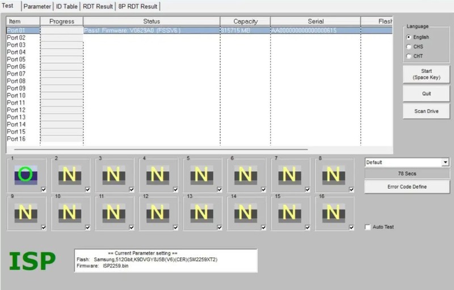Uncheck the port 9 enable checkbox
This screenshot has width=454, height=290.
44,228
